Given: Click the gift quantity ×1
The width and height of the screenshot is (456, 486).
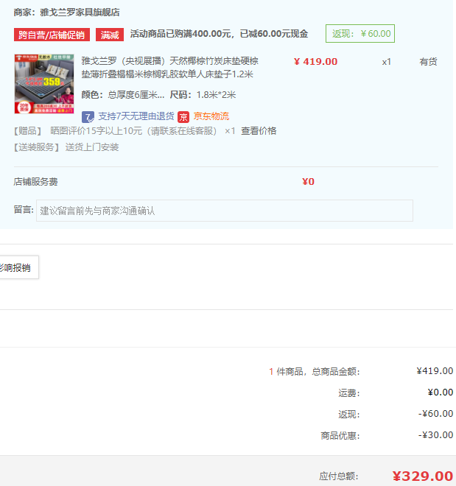Looking at the screenshot, I should [230, 131].
